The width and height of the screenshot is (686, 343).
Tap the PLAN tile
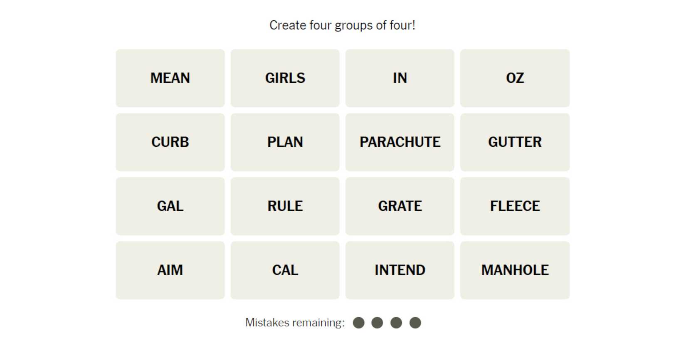click(285, 142)
